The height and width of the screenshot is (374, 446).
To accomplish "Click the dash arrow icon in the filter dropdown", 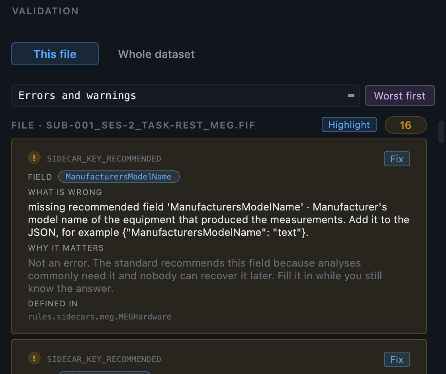I will 351,96.
